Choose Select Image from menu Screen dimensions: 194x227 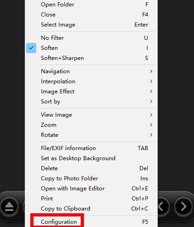(x=92, y=25)
